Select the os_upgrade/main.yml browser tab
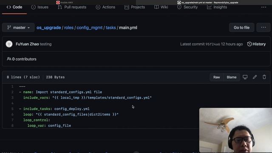Screen dimensions: 272x153 [x=208, y=3]
